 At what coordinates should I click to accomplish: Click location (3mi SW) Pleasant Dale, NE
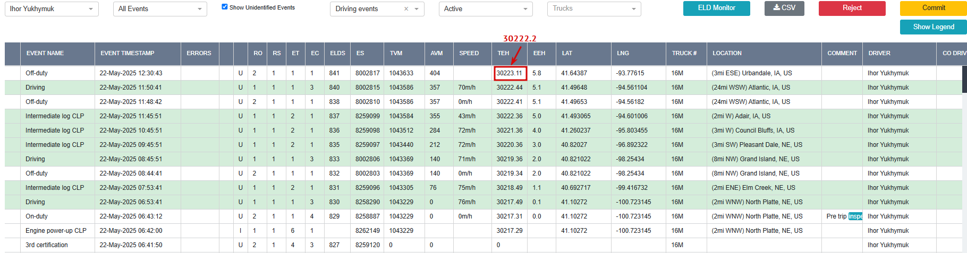757,145
